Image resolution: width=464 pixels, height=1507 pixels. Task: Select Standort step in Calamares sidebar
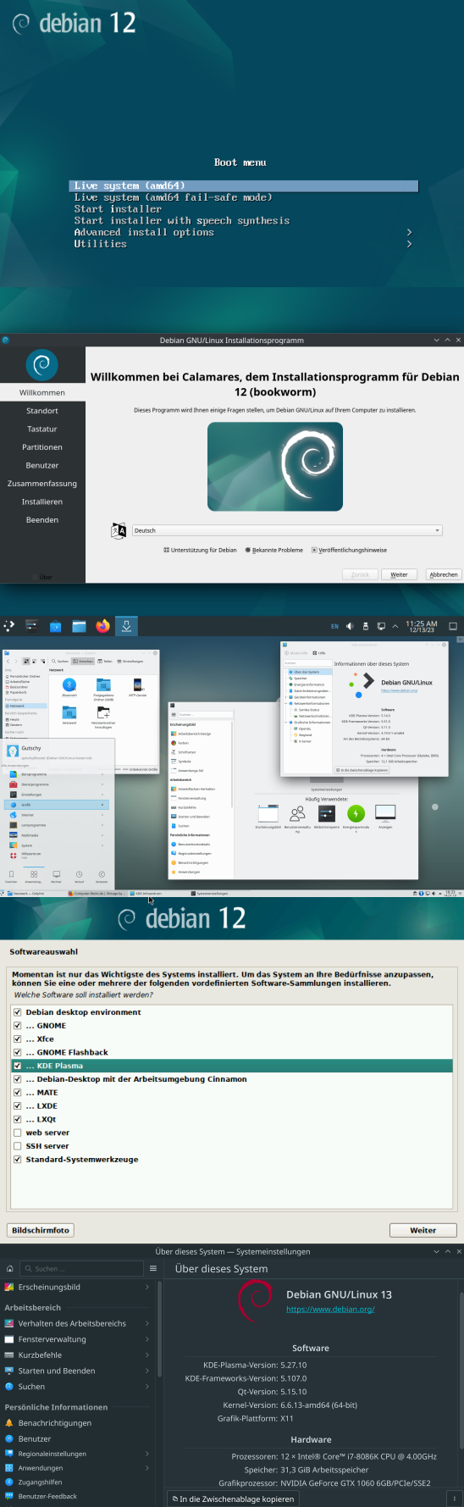click(42, 411)
